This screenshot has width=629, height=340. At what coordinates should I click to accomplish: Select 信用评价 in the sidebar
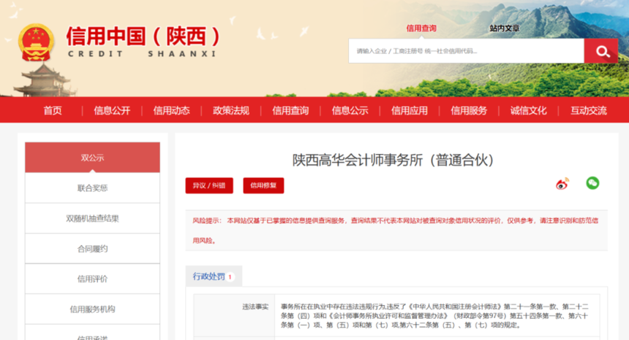[x=92, y=279]
